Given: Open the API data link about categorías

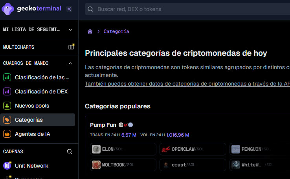Looking at the screenshot, I should pos(187,84).
